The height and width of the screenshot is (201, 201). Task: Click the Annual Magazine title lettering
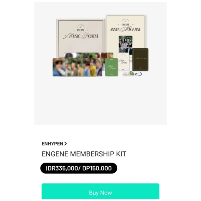point(125,29)
